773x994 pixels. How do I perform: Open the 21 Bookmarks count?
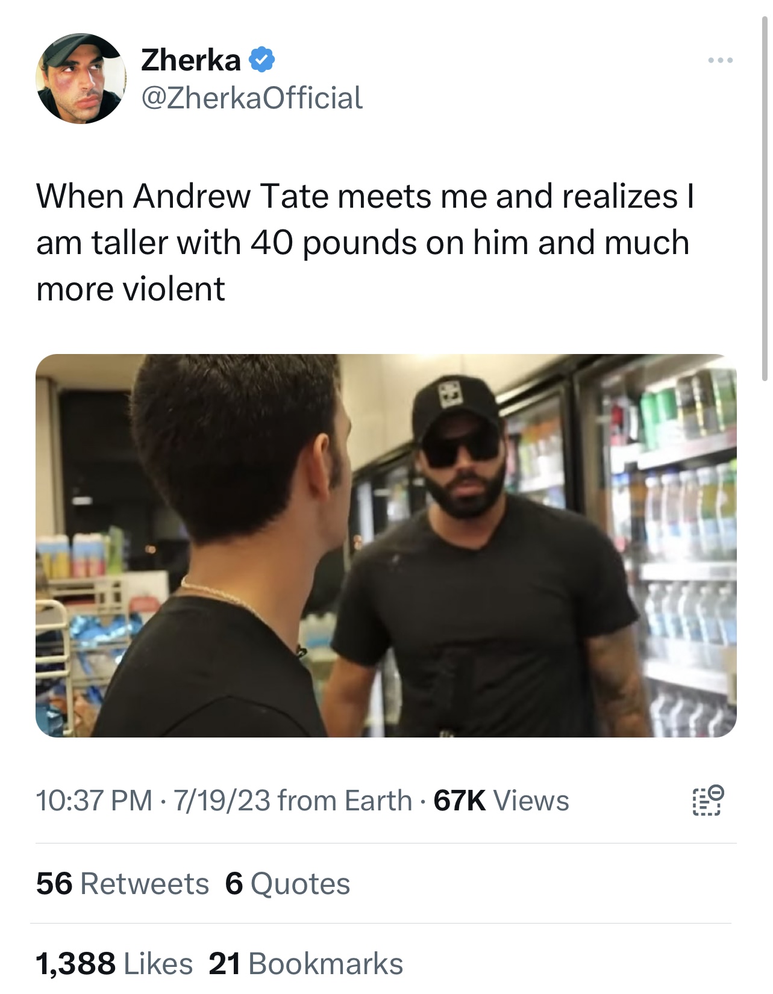[305, 963]
